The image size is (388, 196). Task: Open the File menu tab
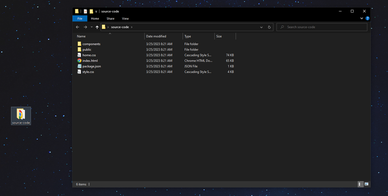click(x=79, y=18)
